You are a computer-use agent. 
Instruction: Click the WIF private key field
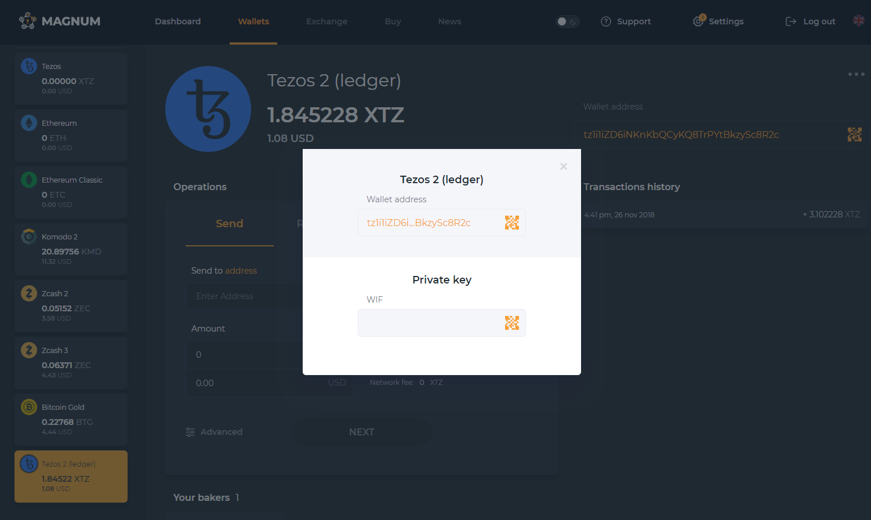(442, 323)
